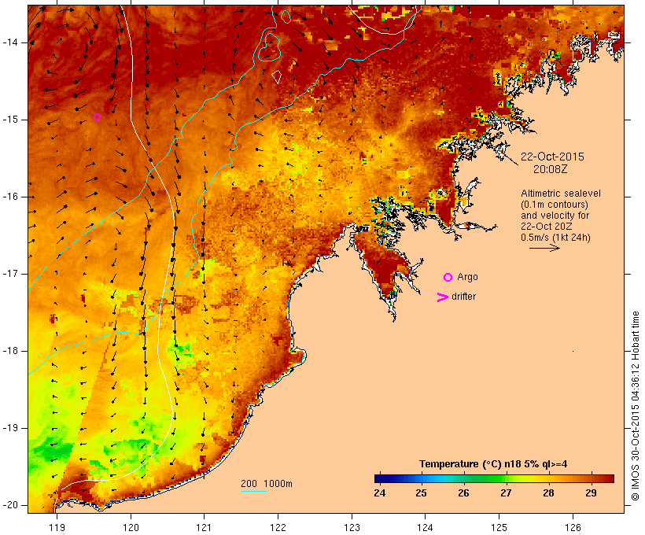Click the color bar label '27'

pos(506,493)
